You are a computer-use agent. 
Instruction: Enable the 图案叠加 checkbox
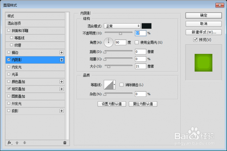pos(9,96)
